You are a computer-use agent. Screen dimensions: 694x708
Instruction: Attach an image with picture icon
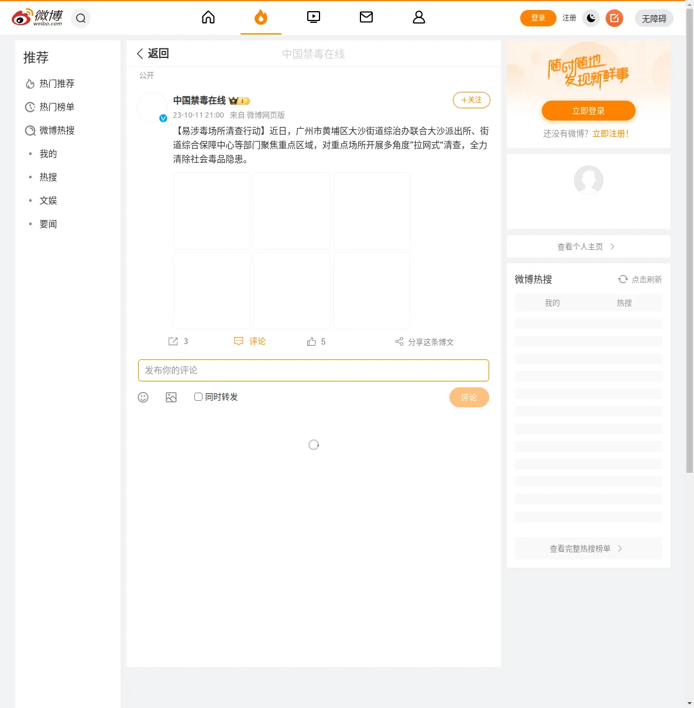point(171,397)
